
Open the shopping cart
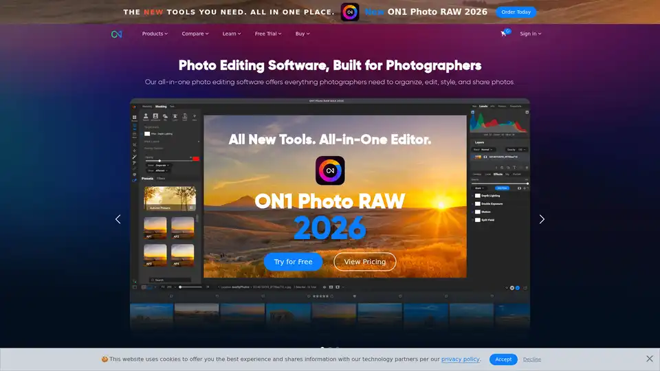pos(505,33)
